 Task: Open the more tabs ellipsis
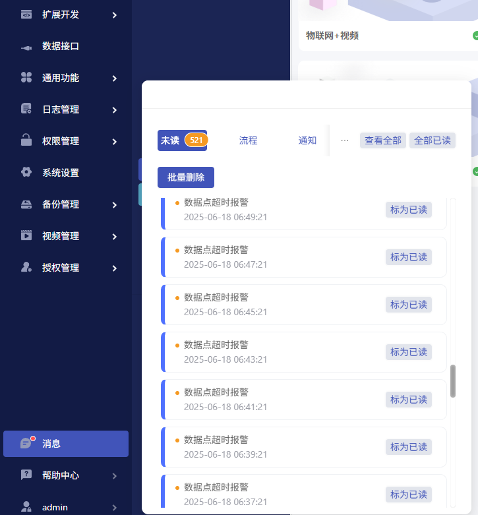point(344,140)
